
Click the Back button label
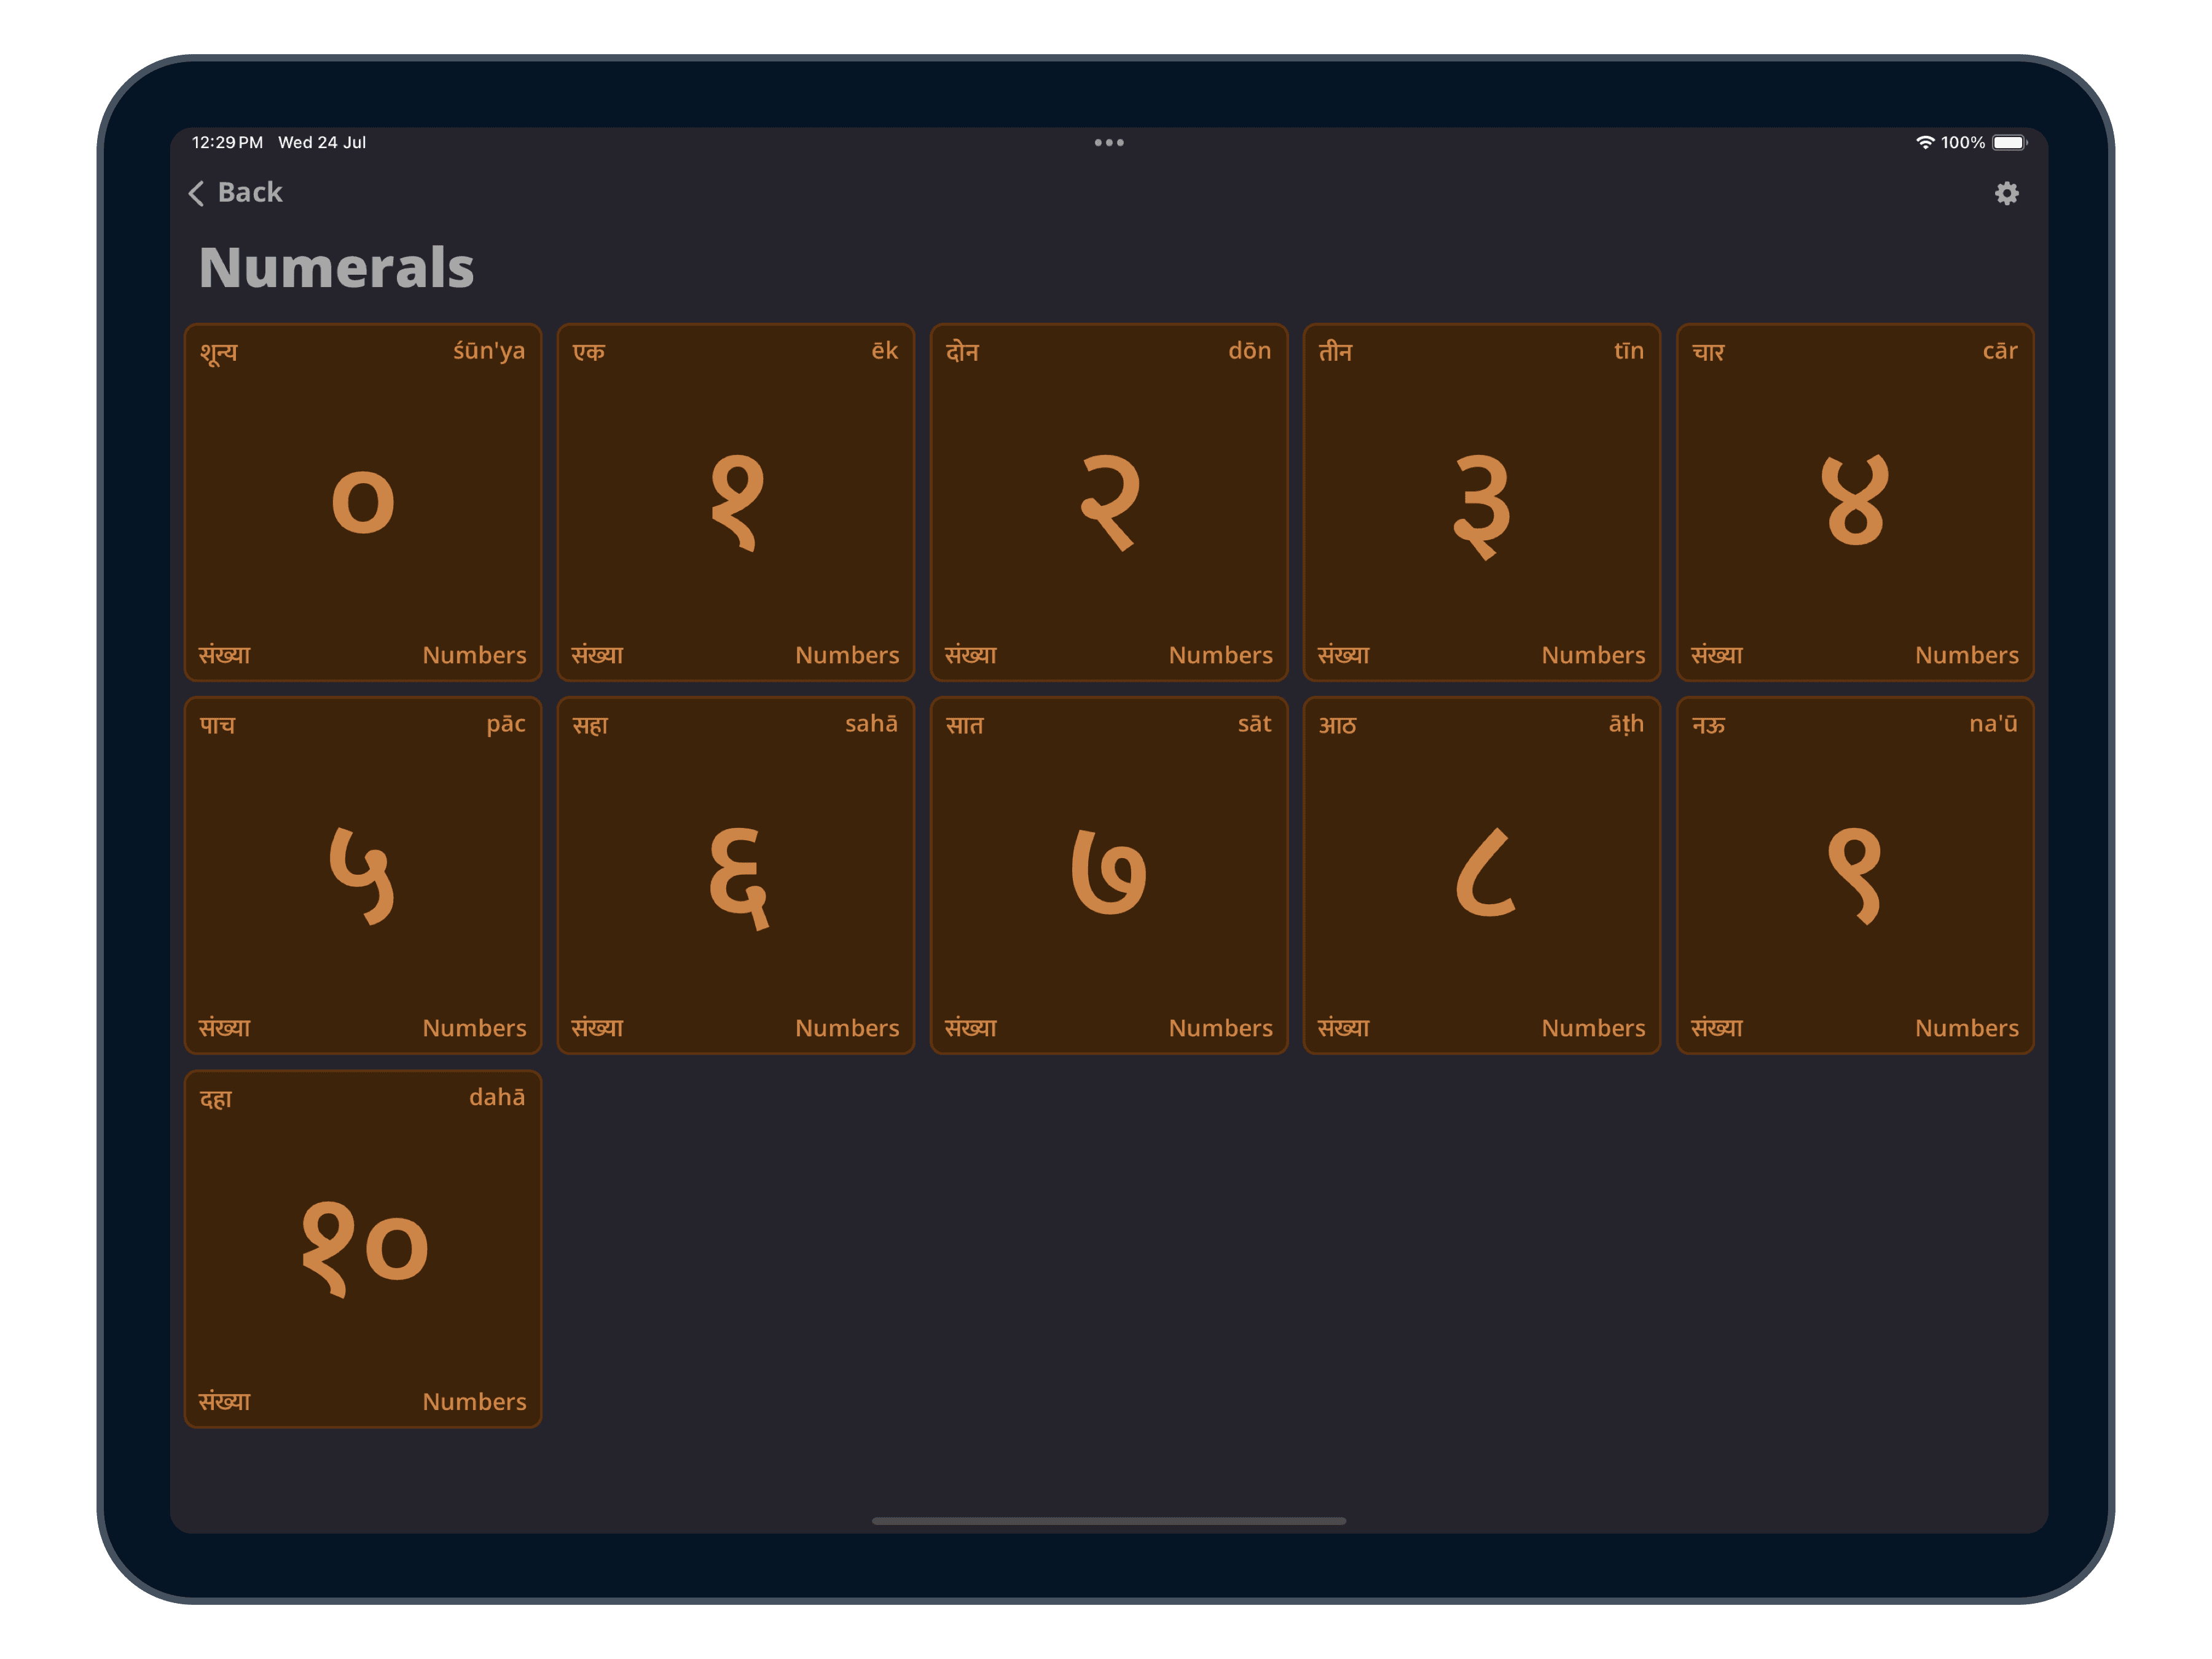click(250, 192)
